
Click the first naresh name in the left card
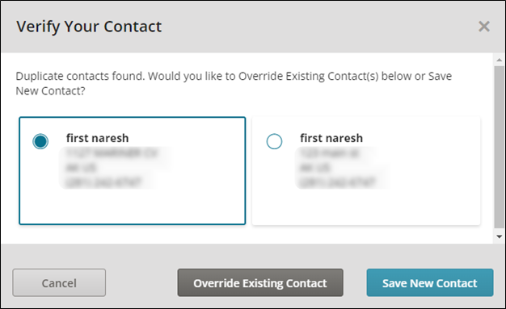[x=98, y=138]
